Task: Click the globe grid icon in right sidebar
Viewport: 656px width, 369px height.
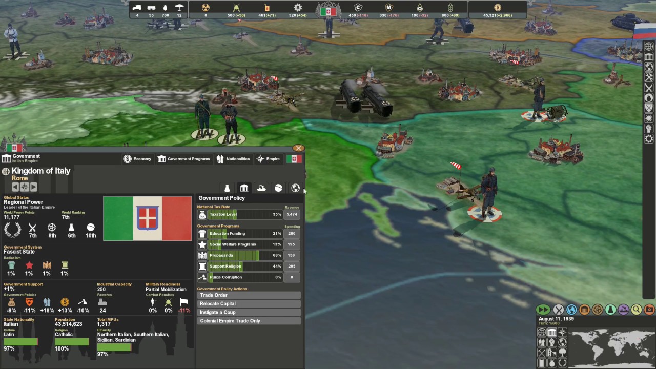Action: (x=649, y=47)
